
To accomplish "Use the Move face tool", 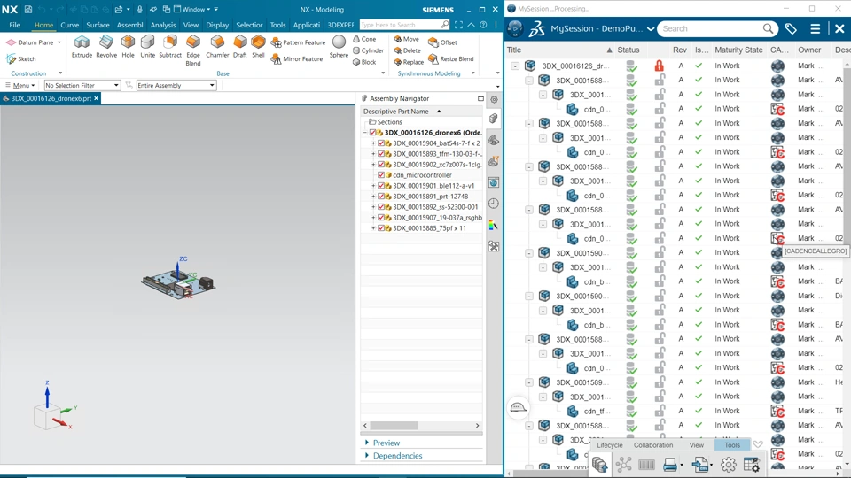I will tap(407, 39).
